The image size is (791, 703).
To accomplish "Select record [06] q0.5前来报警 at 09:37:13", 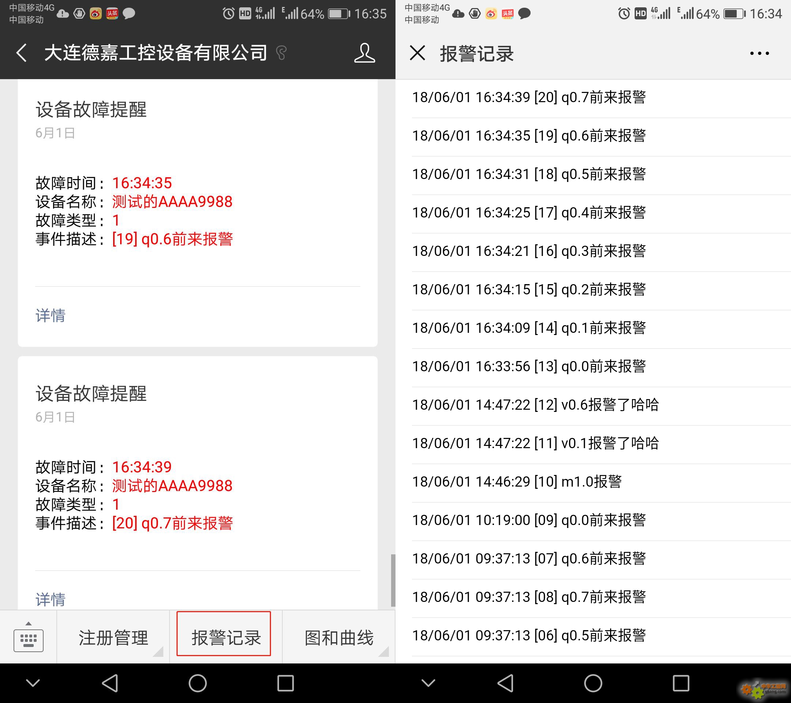I will pos(593,636).
